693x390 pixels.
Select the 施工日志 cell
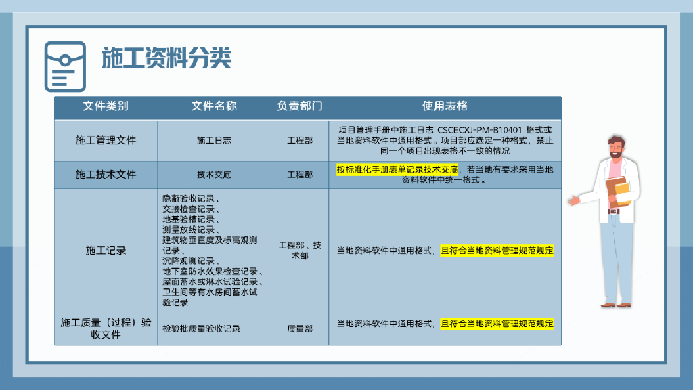pyautogui.click(x=214, y=141)
